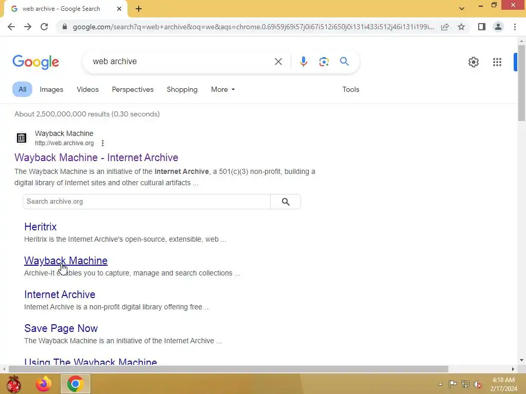Bookmark this tab with star icon
526x394 pixels.
pos(461,27)
